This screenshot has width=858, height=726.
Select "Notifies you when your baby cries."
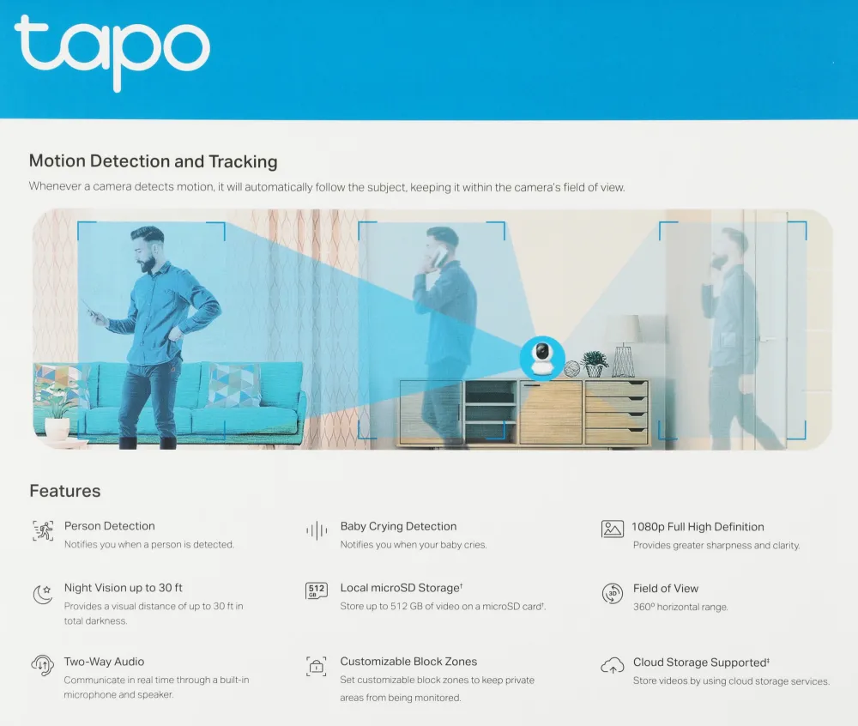pyautogui.click(x=414, y=545)
